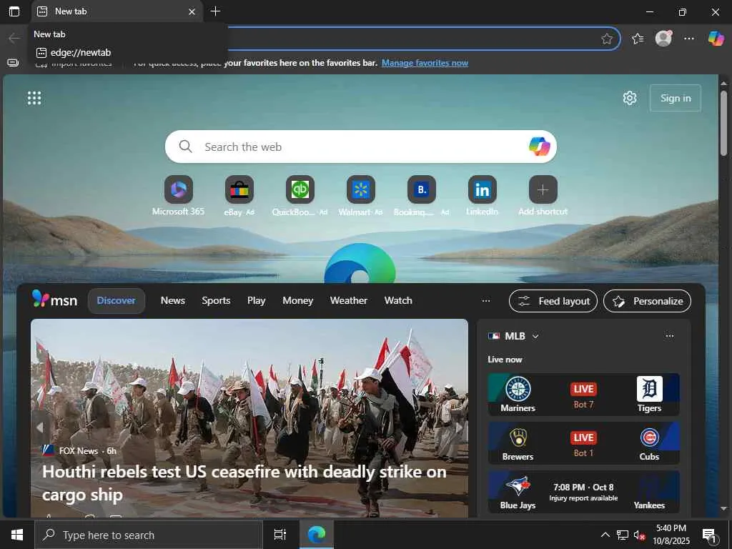Viewport: 732px width, 549px height.
Task: Switch to the News tab
Action: (x=173, y=301)
